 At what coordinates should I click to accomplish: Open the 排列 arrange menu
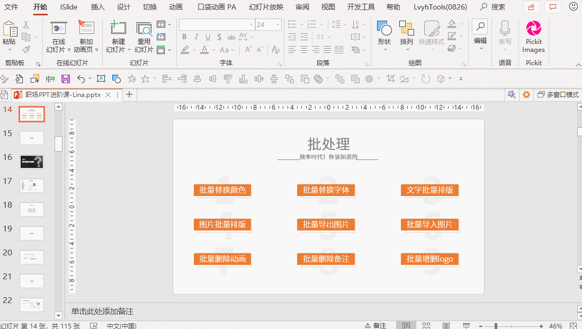click(x=406, y=37)
